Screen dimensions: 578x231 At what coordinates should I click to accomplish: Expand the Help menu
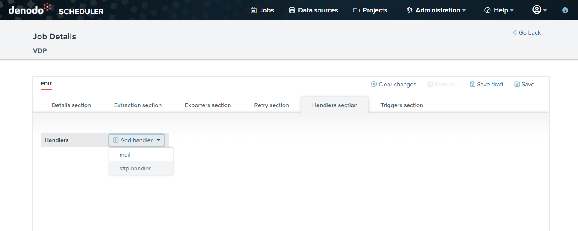click(499, 10)
